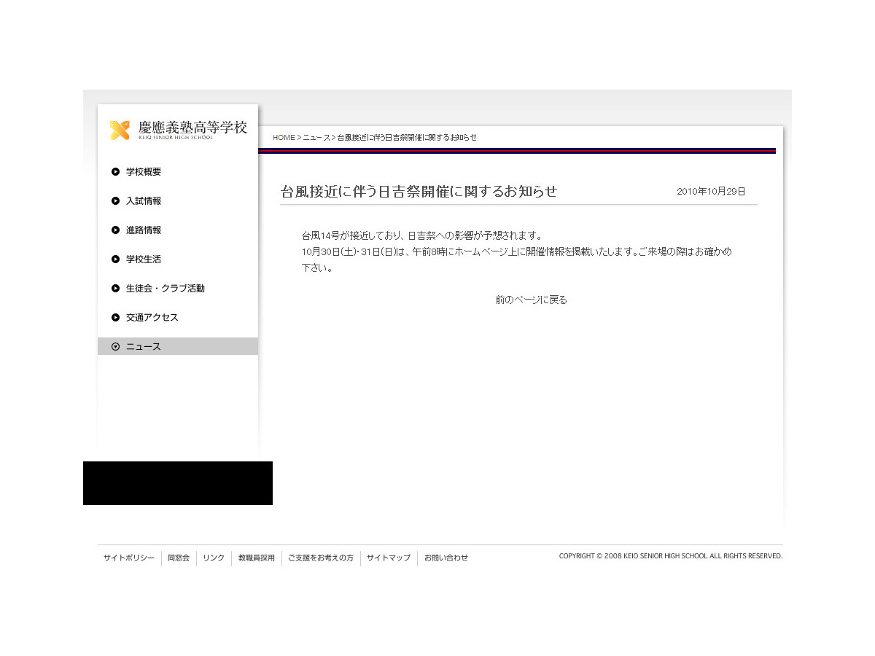Viewport: 875px width, 656px height.
Task: Click bullet icon beside 生徒会・クラブ活動
Action: point(115,289)
